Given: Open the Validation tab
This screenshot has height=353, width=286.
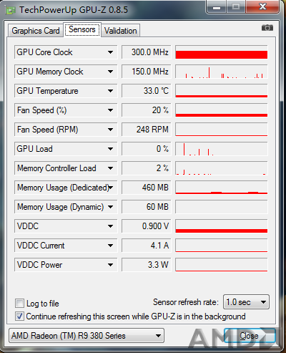Looking at the screenshot, I should coord(121,31).
